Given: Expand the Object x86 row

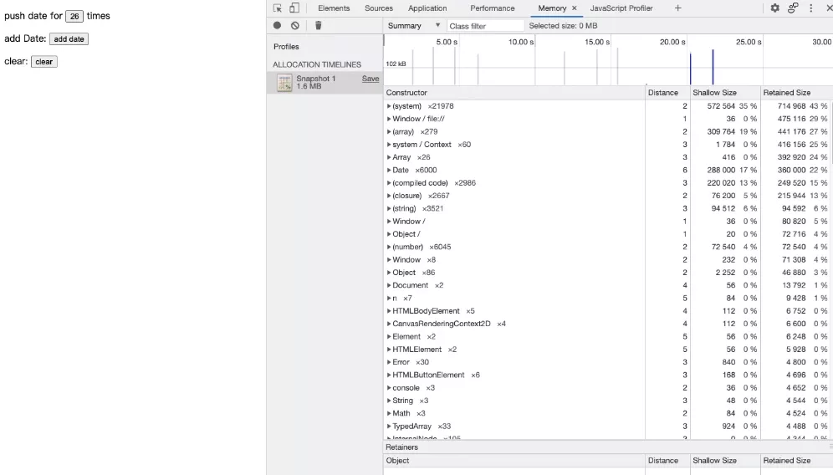Looking at the screenshot, I should 389,273.
